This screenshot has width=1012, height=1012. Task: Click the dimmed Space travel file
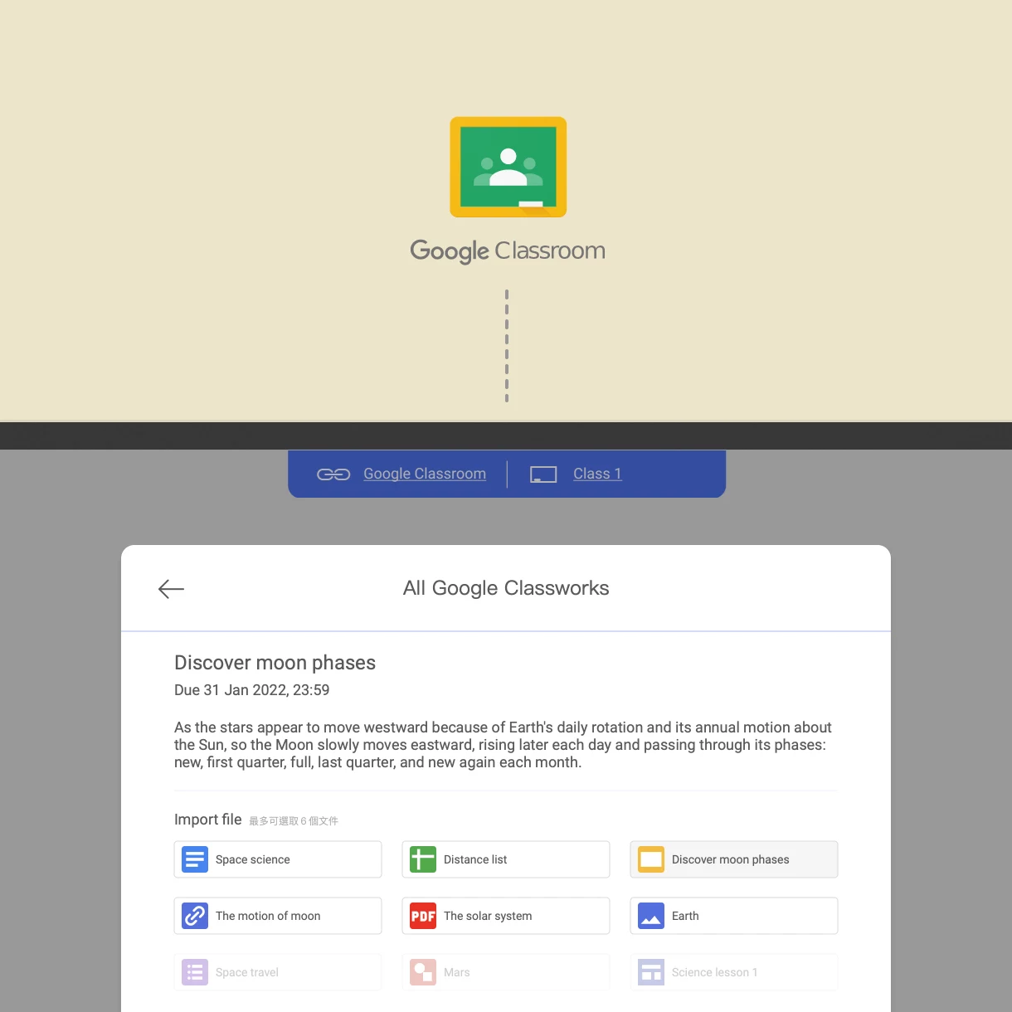coord(278,972)
